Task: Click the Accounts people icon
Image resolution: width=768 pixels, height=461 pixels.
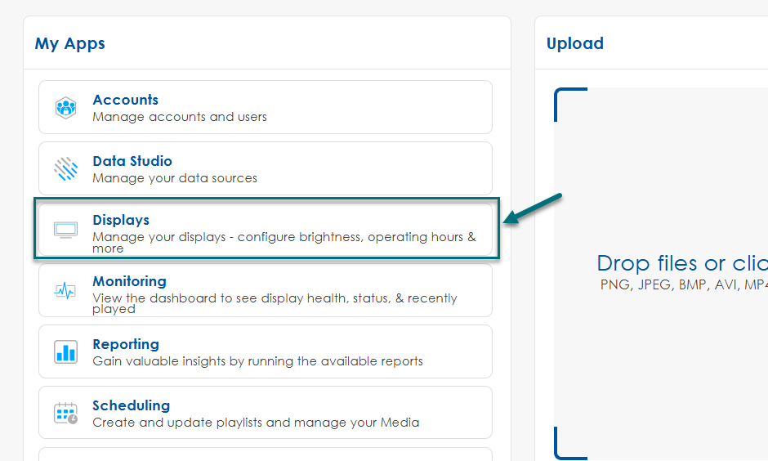Action: click(65, 107)
